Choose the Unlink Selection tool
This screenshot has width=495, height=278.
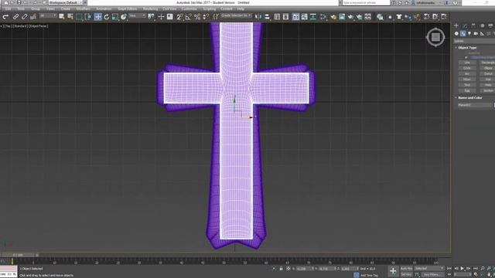tap(24, 17)
